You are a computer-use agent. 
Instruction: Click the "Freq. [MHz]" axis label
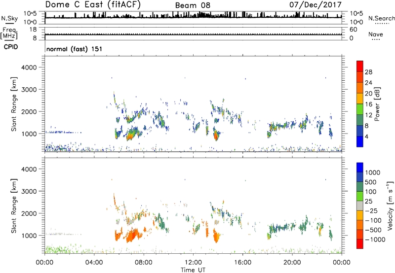[9, 34]
